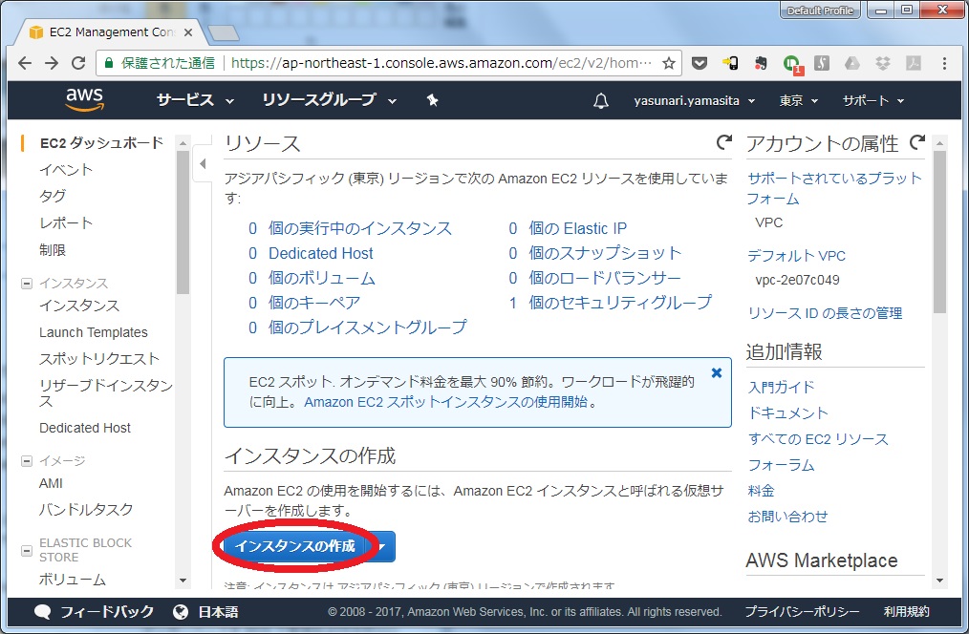Open the Dropbox extension icon
This screenshot has height=634, width=969.
point(882,63)
